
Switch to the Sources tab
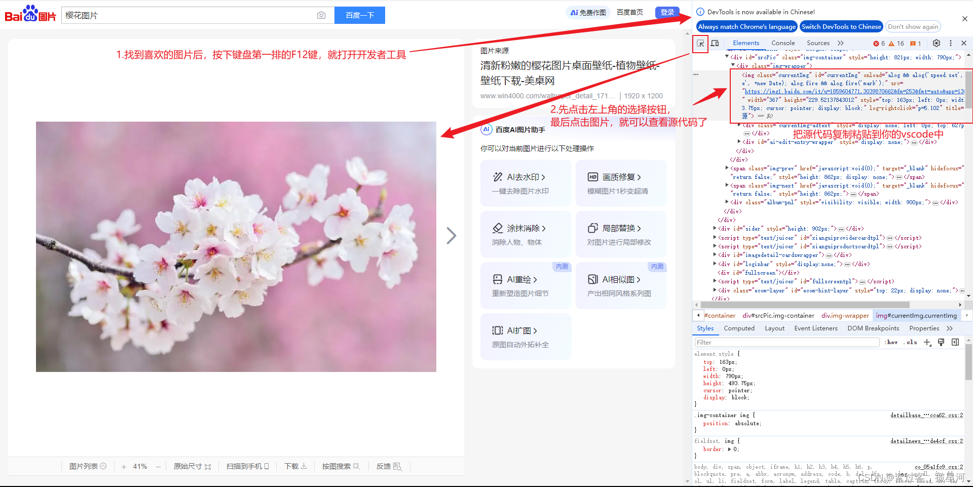pos(818,43)
